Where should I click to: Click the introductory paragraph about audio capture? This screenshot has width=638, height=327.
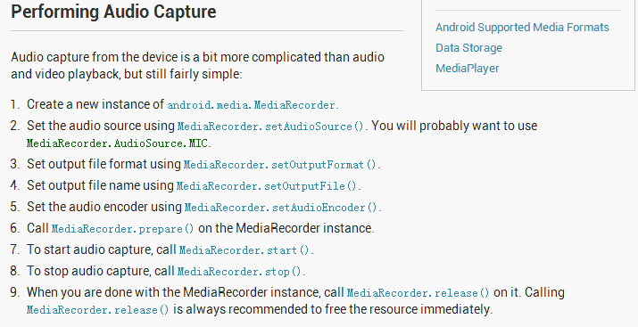(x=197, y=65)
